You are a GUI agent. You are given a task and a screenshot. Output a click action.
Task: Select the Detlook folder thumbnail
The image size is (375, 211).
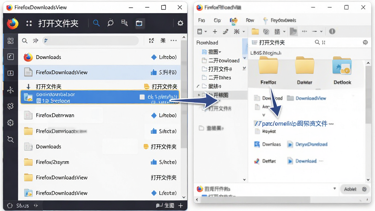click(342, 71)
